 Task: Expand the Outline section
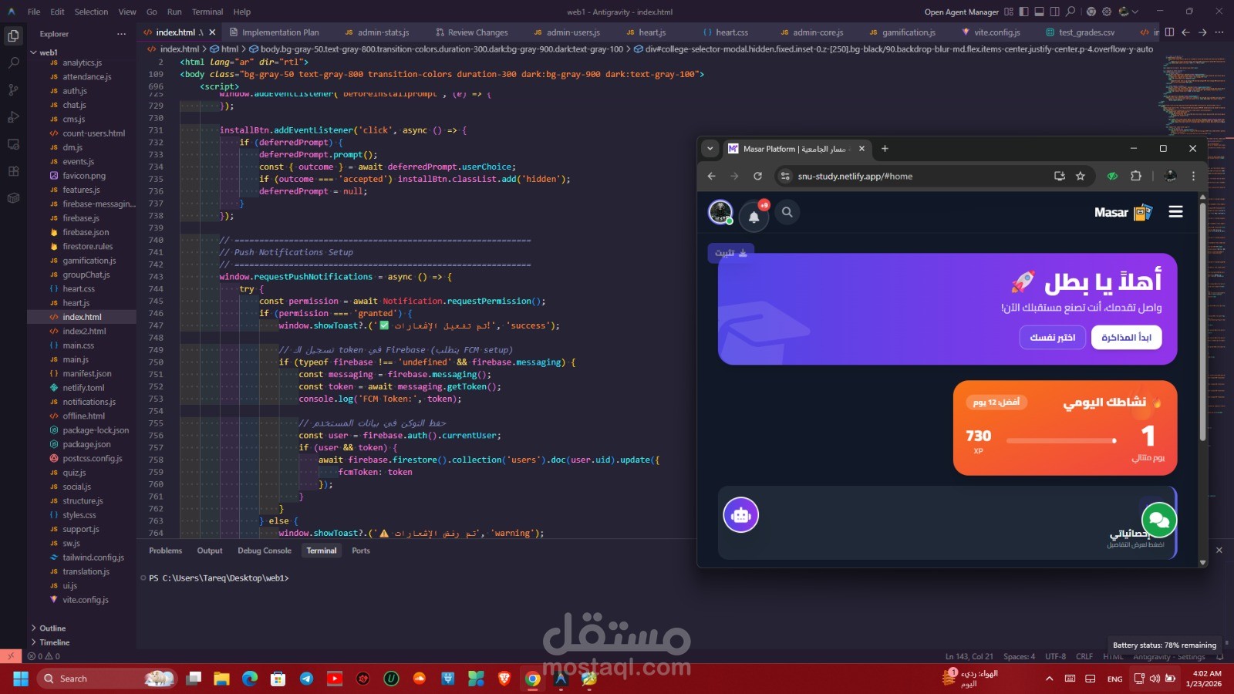click(52, 628)
